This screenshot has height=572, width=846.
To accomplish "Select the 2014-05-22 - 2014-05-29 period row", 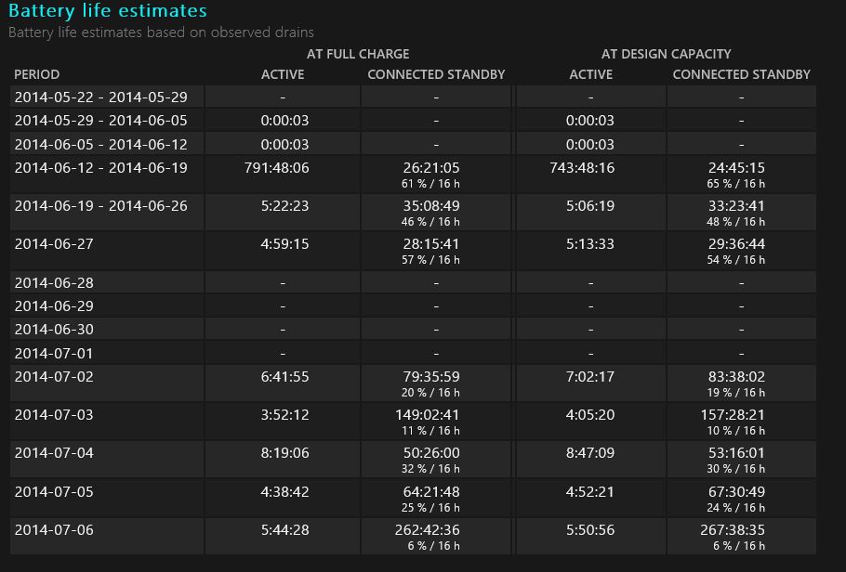I will [x=100, y=97].
